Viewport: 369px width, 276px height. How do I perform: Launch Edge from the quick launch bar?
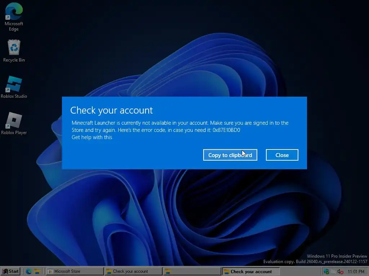pyautogui.click(x=29, y=271)
